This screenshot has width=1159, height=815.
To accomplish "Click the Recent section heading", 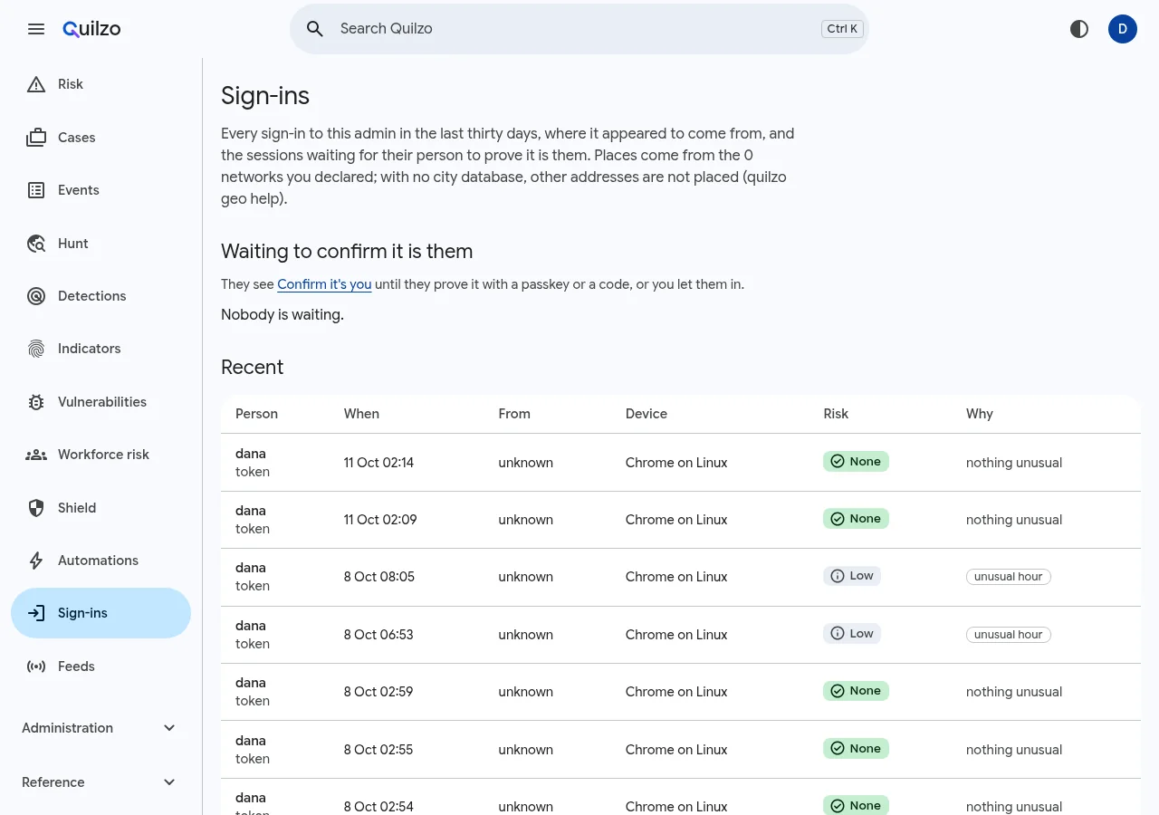I will click(x=253, y=368).
